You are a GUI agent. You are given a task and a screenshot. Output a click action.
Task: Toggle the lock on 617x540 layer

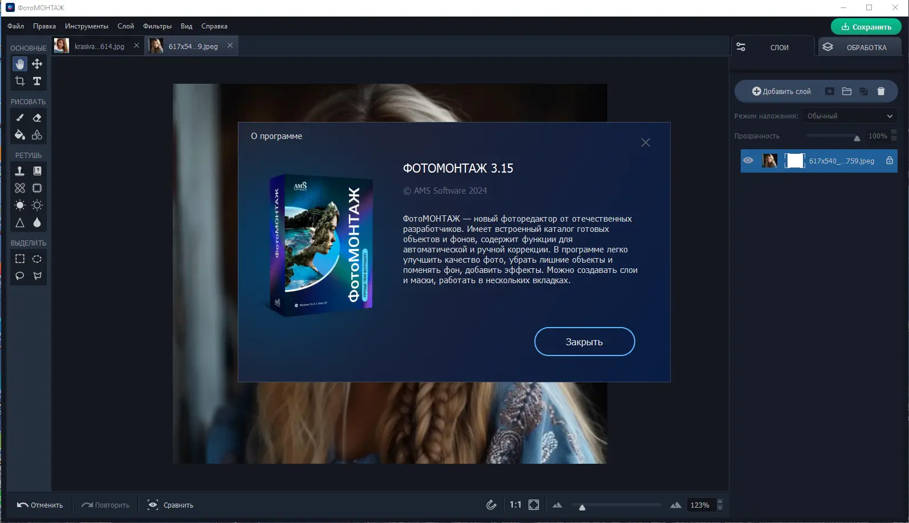pyautogui.click(x=890, y=161)
